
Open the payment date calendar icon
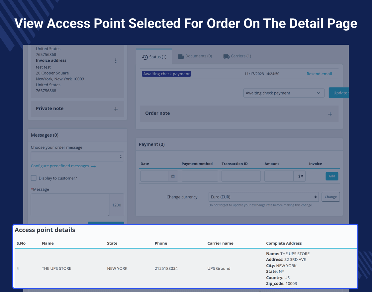173,176
